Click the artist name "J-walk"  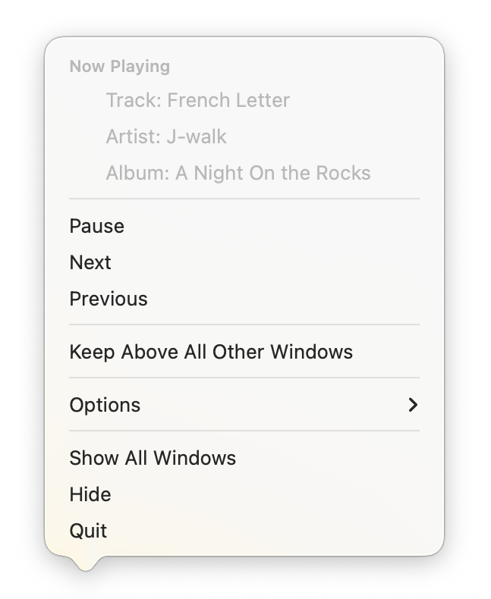[x=195, y=136]
